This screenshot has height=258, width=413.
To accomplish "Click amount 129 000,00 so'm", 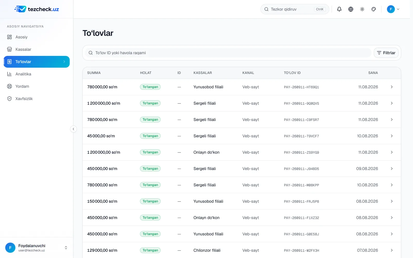I will pyautogui.click(x=102, y=250).
